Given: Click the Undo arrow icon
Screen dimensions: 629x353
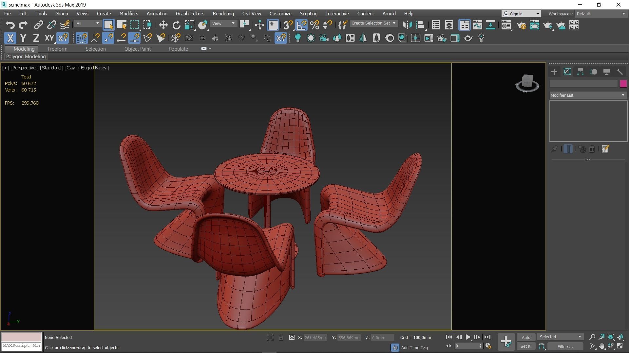Looking at the screenshot, I should tap(10, 25).
